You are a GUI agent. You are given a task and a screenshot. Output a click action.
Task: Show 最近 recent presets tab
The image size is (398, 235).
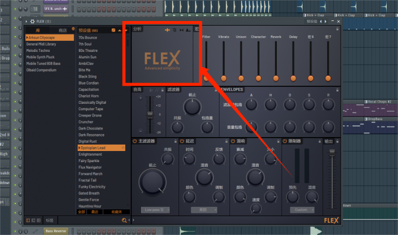click(95, 212)
